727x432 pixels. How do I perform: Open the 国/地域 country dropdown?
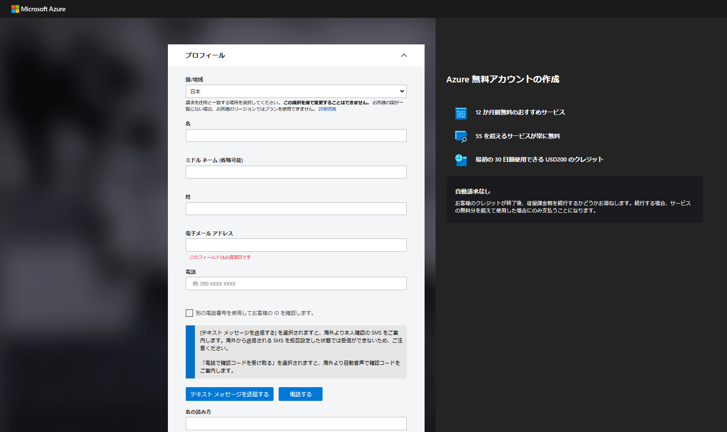[x=296, y=91]
